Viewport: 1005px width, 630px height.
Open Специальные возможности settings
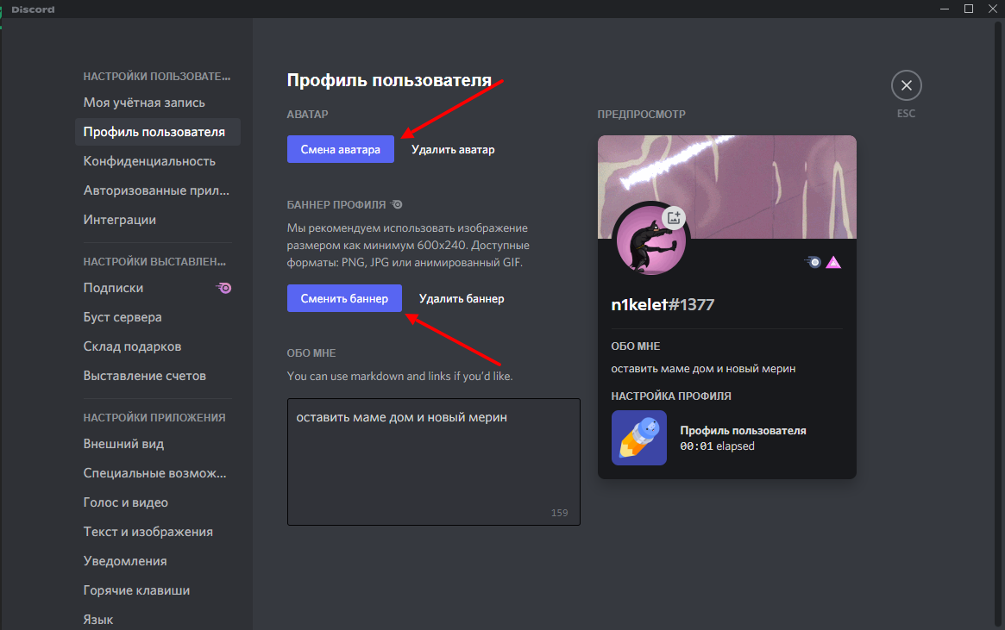click(x=158, y=473)
